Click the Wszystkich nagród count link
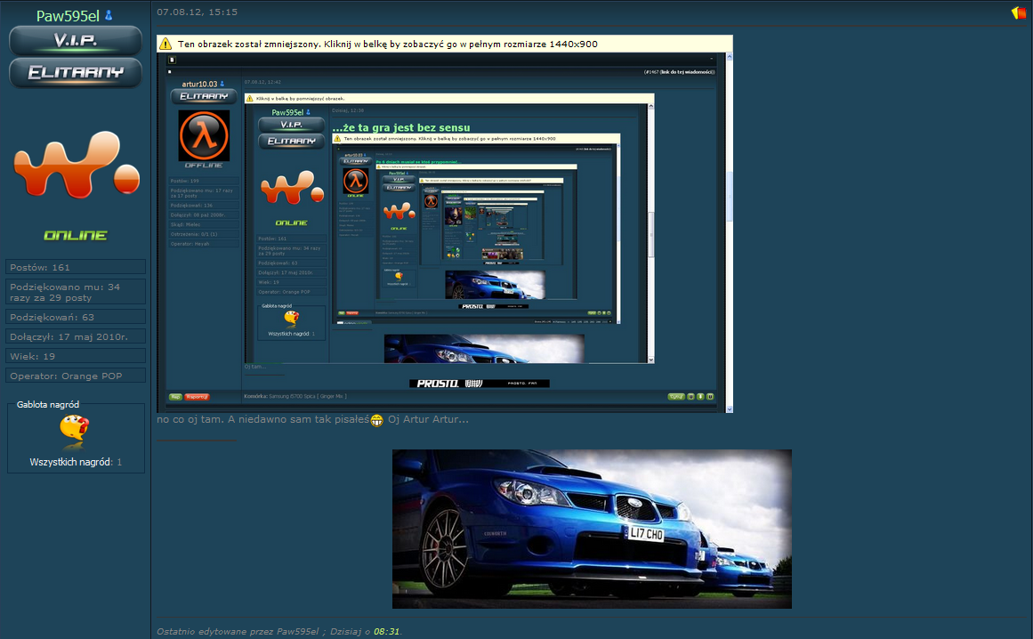This screenshot has width=1033, height=639. tap(76, 463)
